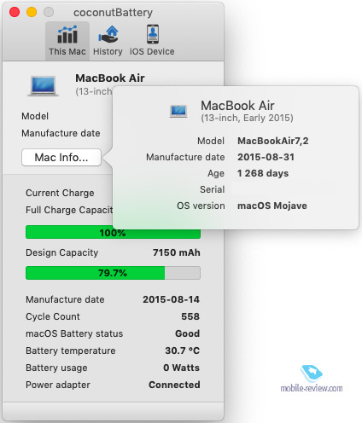Select the 7150 mAh design capacity value
Image resolution: width=362 pixels, height=423 pixels.
point(177,252)
